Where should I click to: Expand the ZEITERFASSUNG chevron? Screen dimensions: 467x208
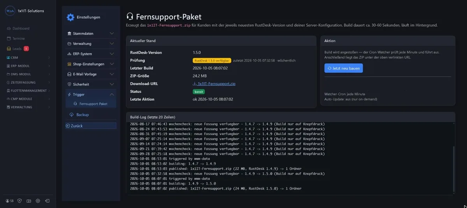click(x=49, y=82)
